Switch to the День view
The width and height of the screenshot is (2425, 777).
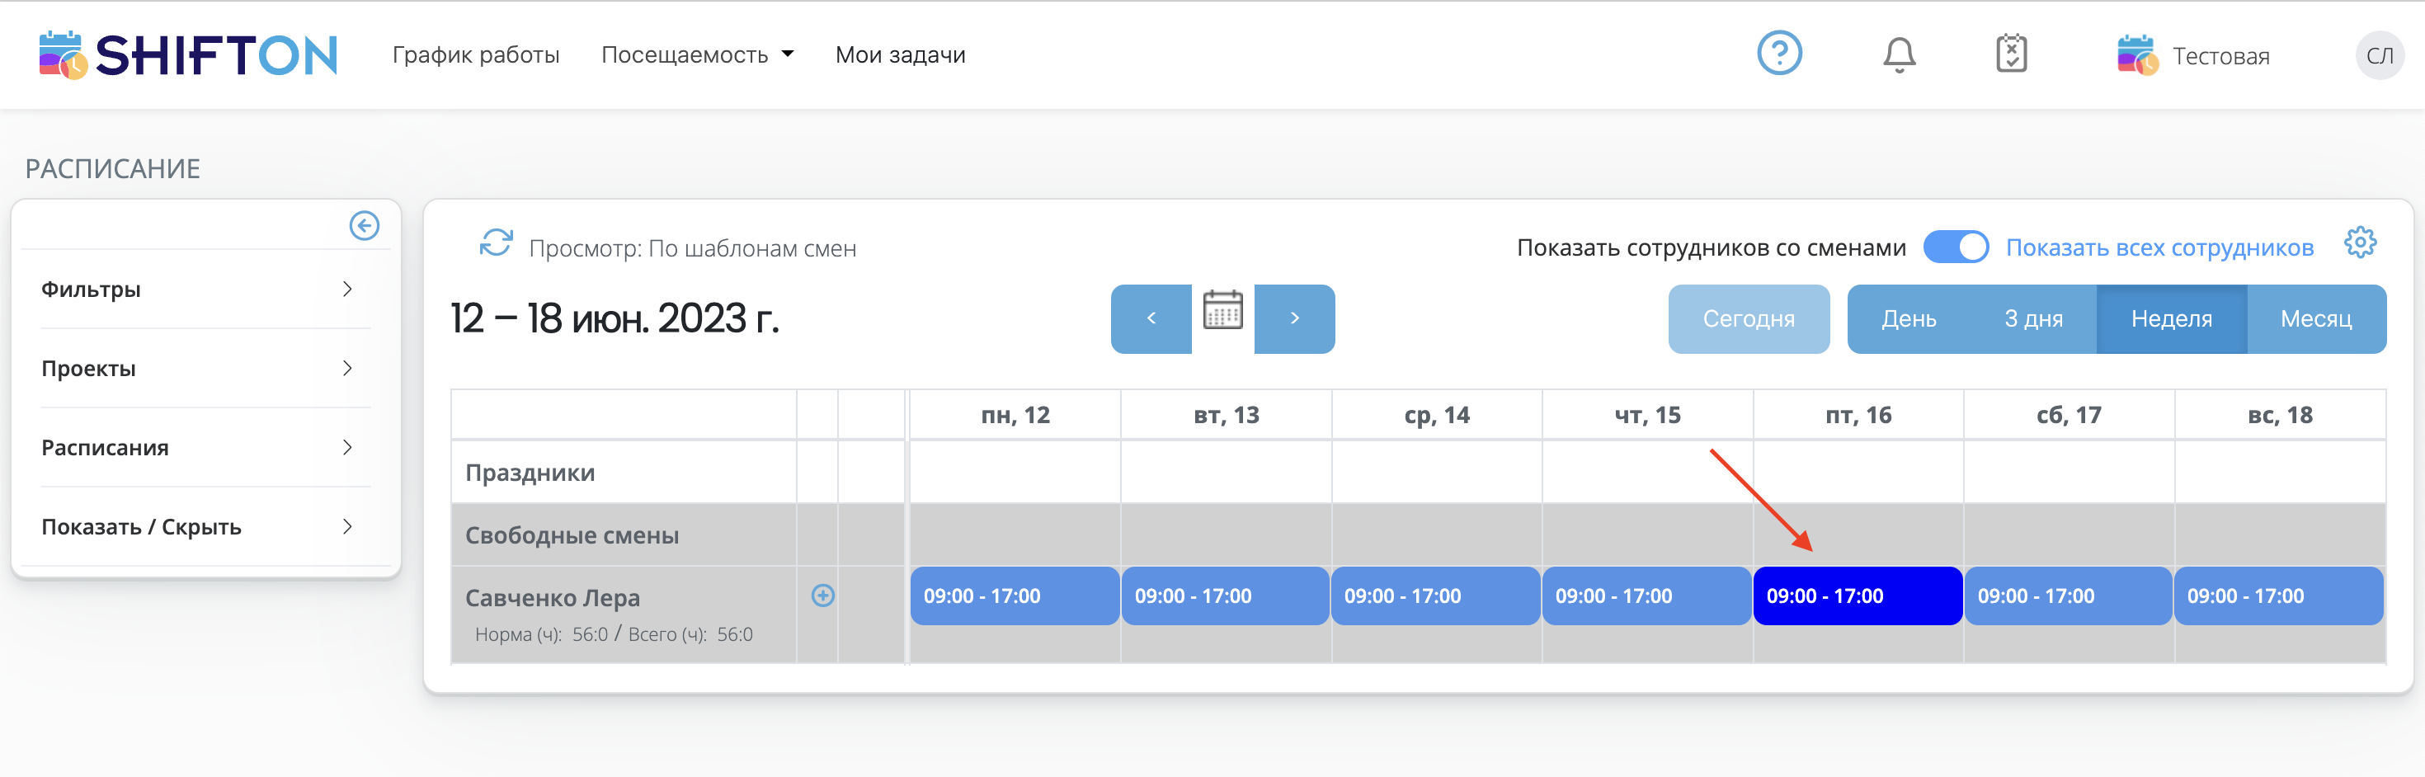click(1908, 318)
